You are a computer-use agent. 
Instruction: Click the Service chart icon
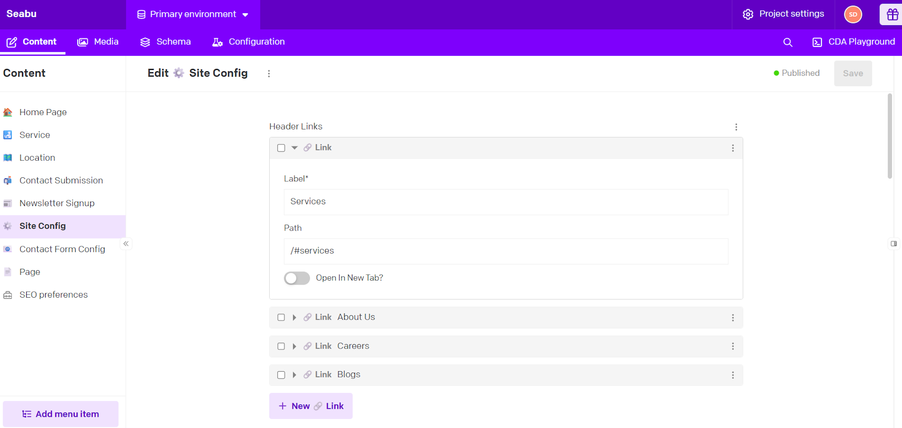coord(8,135)
